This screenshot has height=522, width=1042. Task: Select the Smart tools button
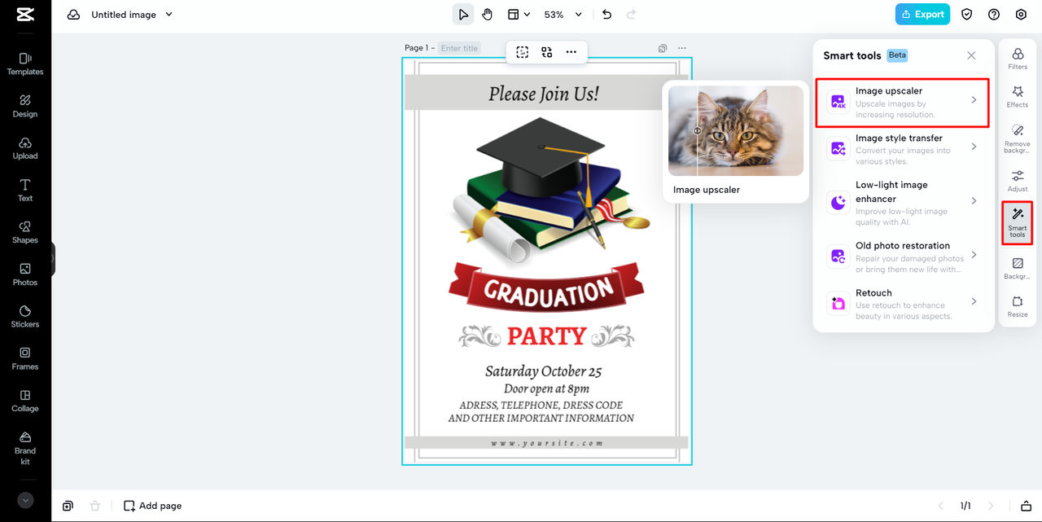pyautogui.click(x=1018, y=223)
